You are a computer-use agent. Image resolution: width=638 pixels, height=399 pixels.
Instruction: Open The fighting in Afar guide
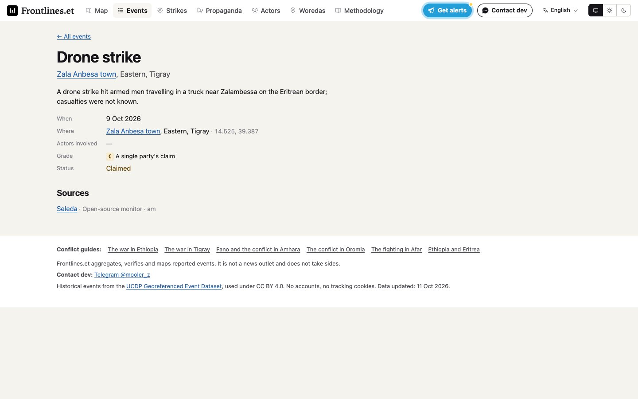[x=397, y=250]
